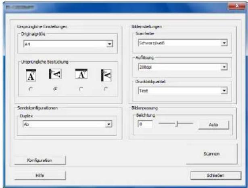Screen dimensions: 248x188
Task: Click the Druckbildqualität label
Action: coord(150,82)
